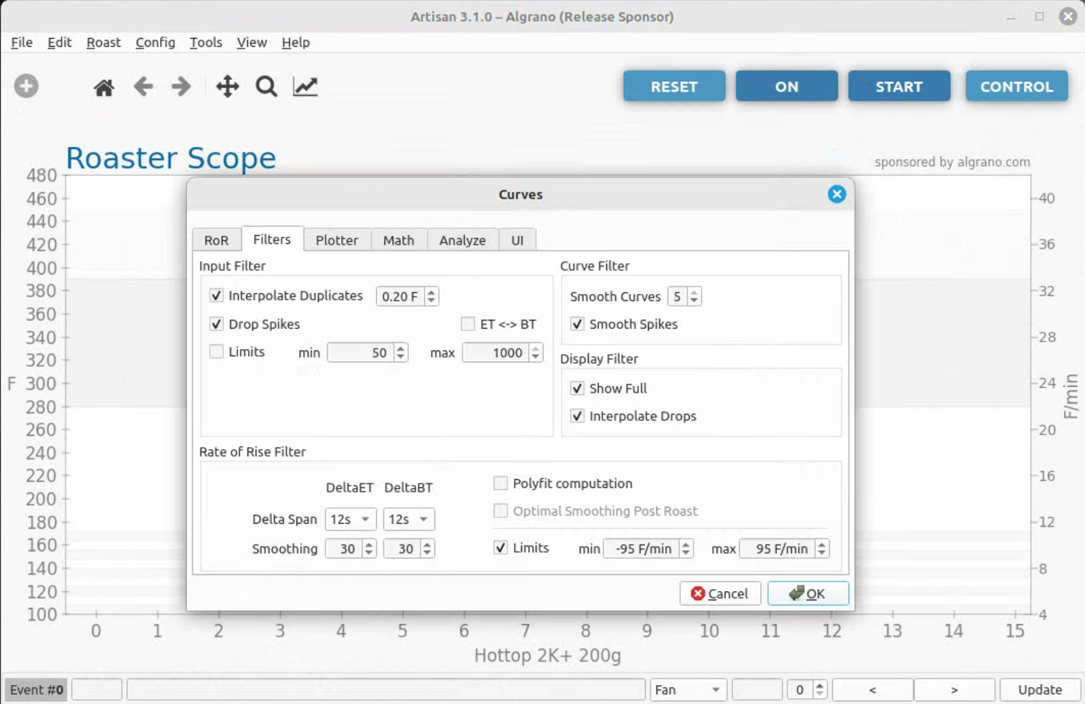The width and height of the screenshot is (1085, 704).
Task: Go to previous event with < button
Action: click(873, 690)
